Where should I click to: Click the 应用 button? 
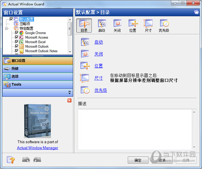(x=186, y=160)
